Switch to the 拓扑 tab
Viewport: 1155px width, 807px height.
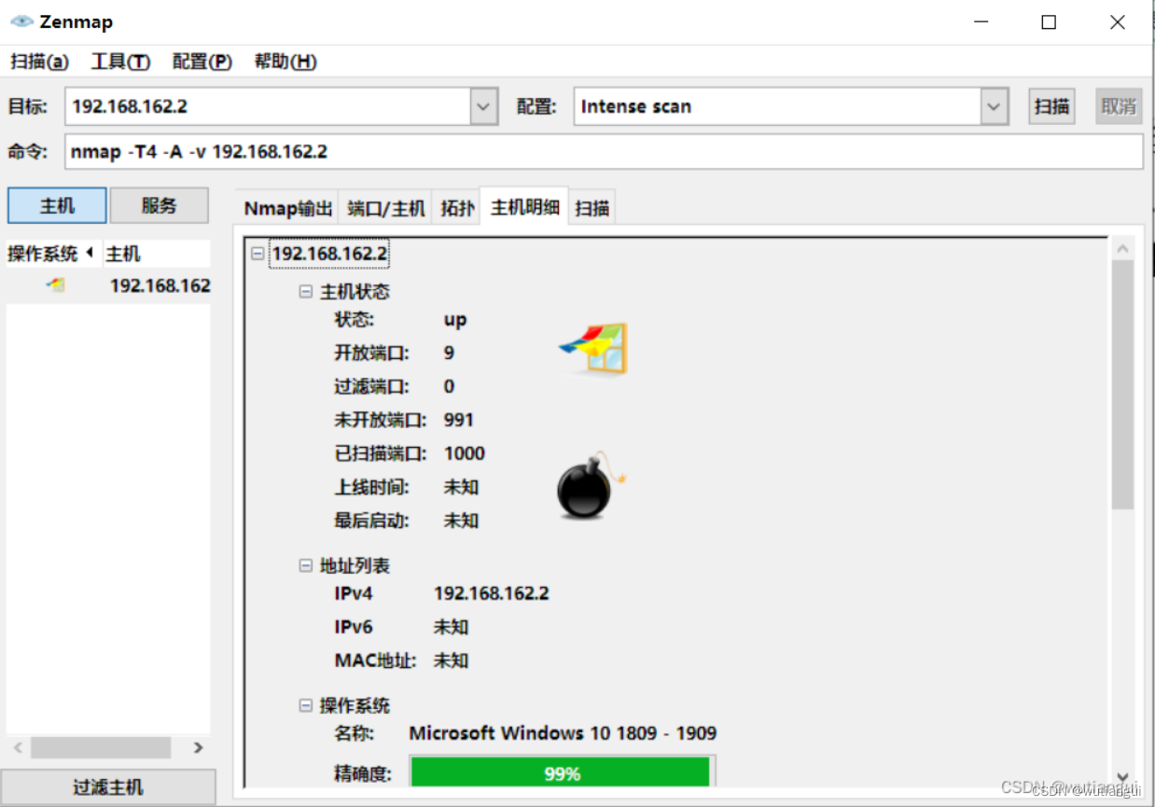tap(457, 208)
